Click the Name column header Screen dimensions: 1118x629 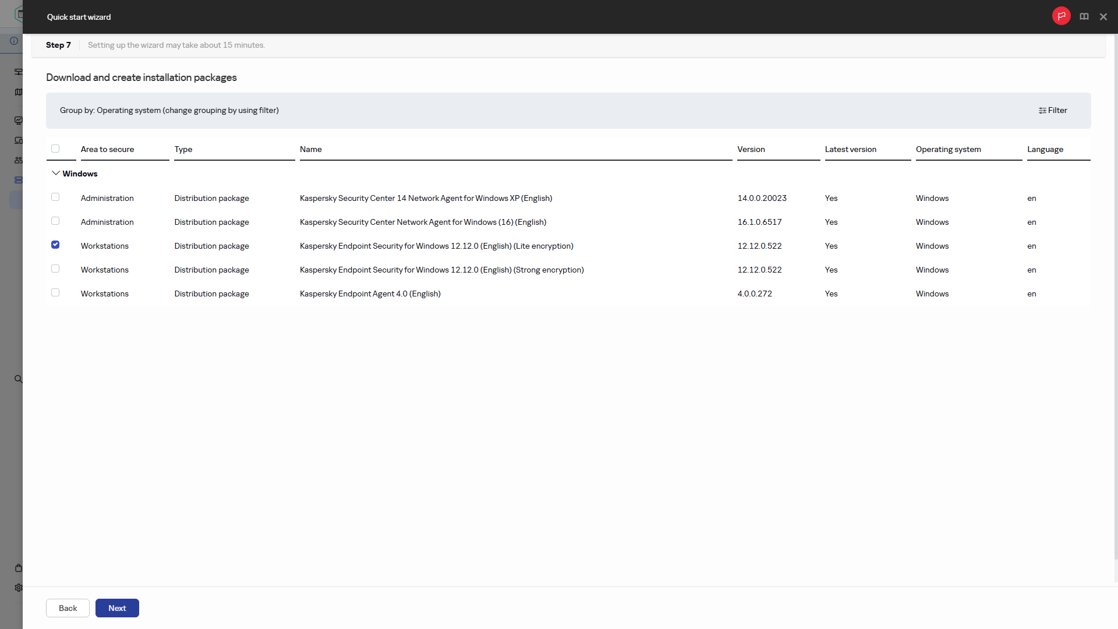click(310, 150)
